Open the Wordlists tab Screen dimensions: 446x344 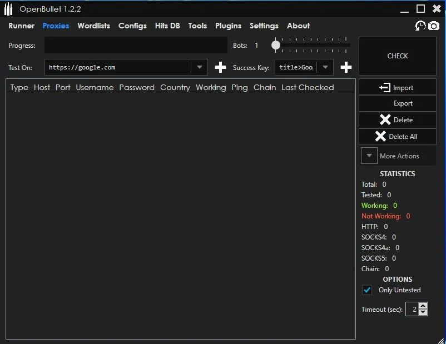pyautogui.click(x=94, y=26)
